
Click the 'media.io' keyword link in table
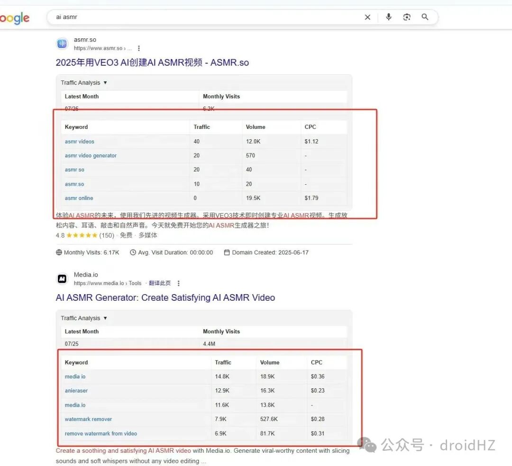click(x=75, y=405)
